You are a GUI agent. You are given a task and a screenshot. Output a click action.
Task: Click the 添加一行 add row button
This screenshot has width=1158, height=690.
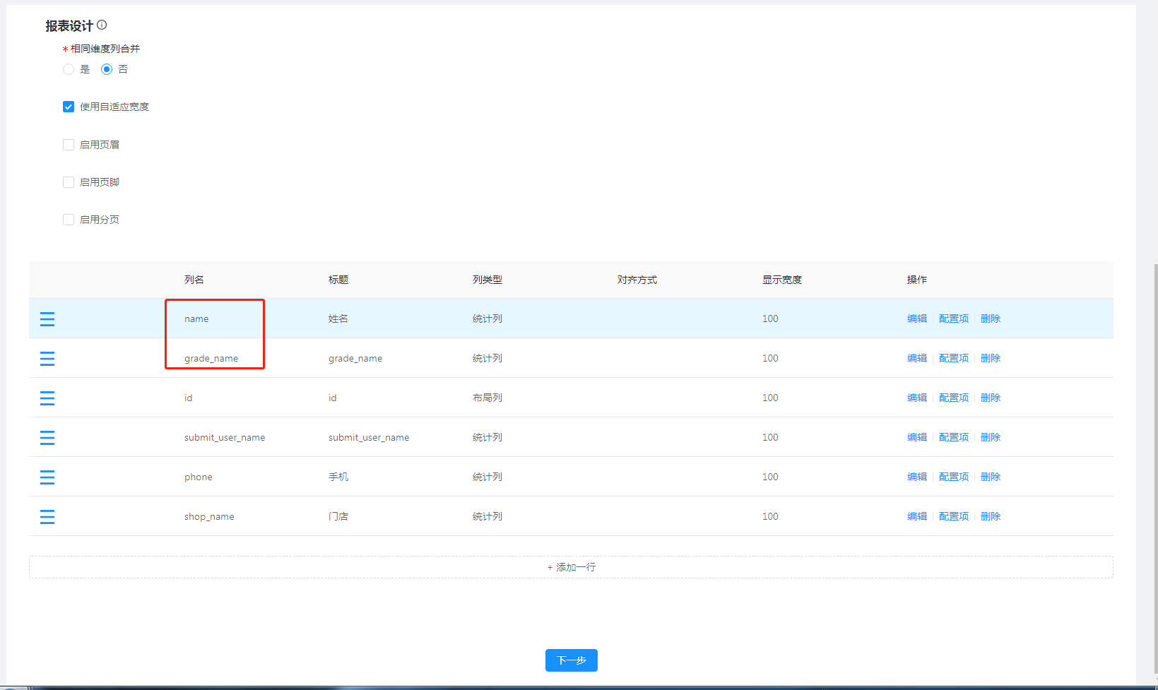pos(571,567)
